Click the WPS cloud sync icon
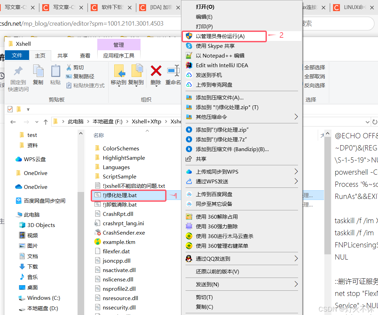Screen dimensions: 378x315 click(189, 172)
